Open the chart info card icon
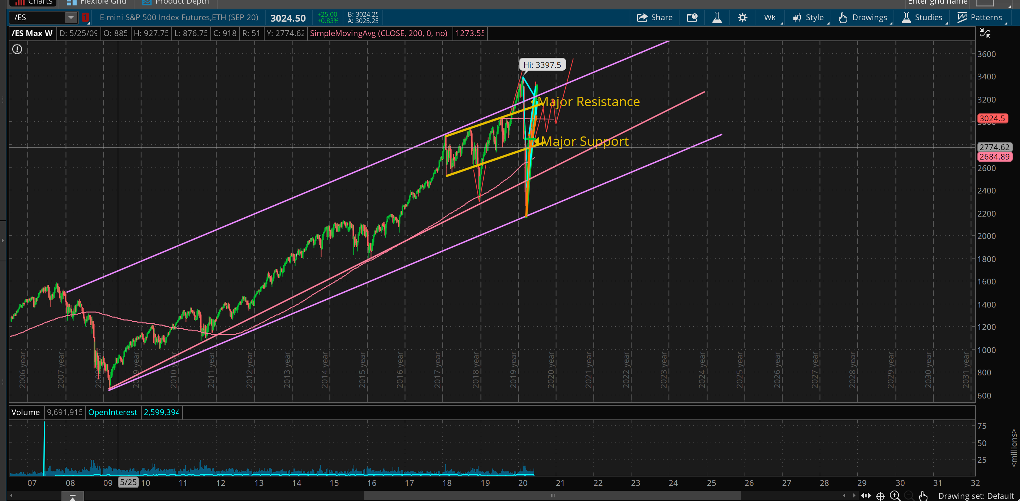1020x501 pixels. (x=692, y=17)
